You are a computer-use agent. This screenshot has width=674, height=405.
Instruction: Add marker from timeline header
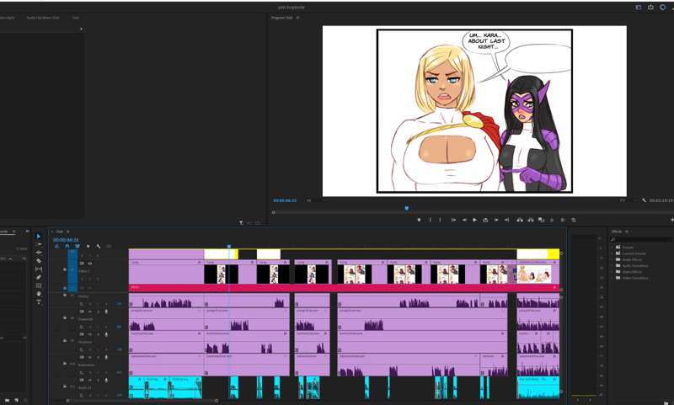pyautogui.click(x=88, y=246)
